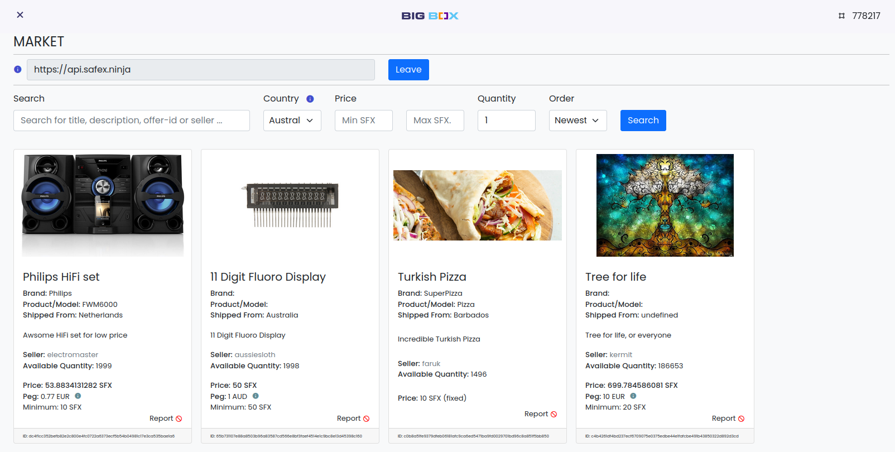Click seller name aussiesloth
Viewport: 895px width, 452px height.
point(255,355)
